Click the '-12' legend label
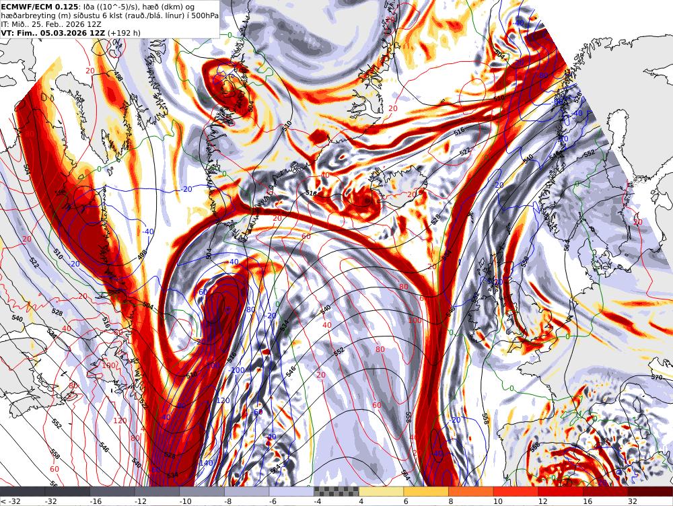673x506 pixels. pos(141,501)
